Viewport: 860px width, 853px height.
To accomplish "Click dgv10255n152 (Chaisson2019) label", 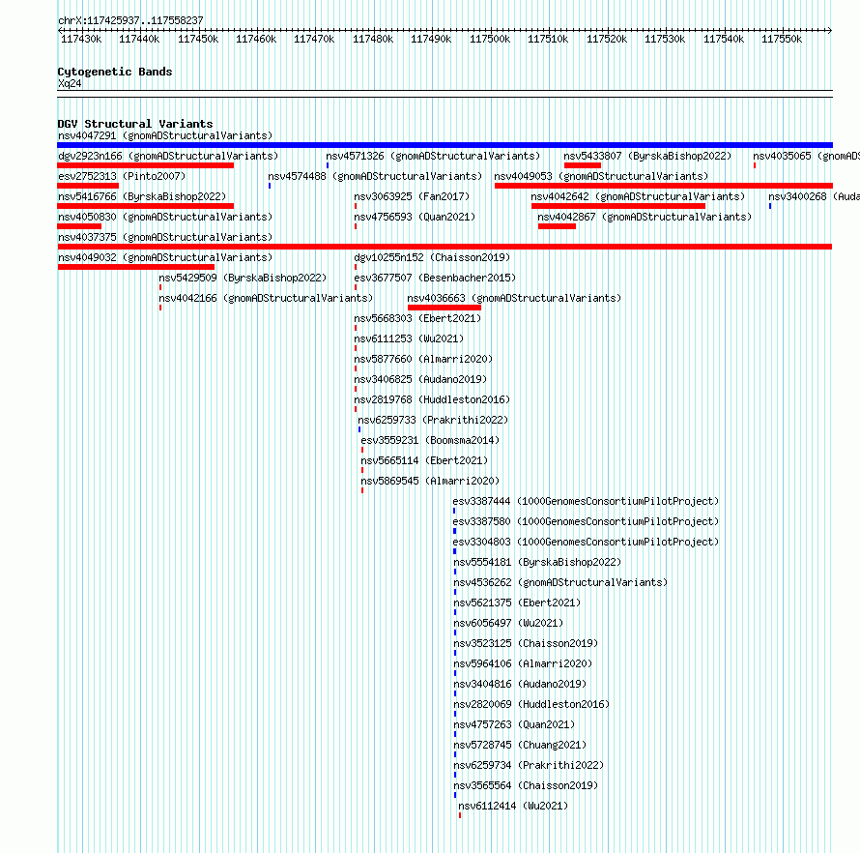I will click(x=432, y=257).
